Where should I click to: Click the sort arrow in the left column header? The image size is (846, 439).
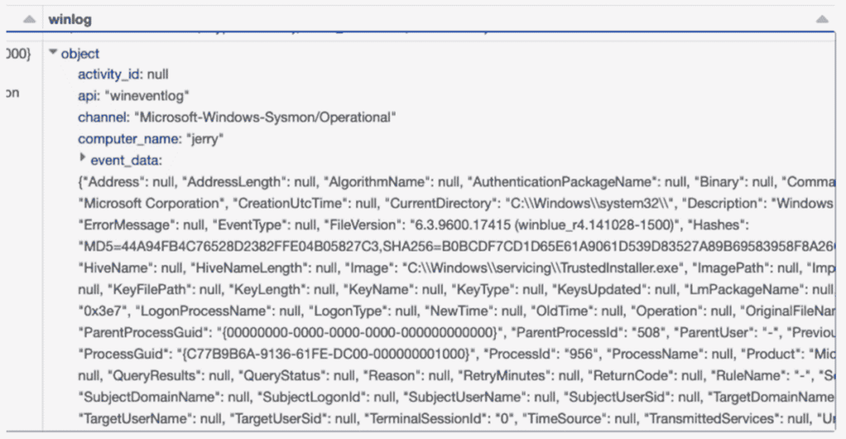point(29,18)
